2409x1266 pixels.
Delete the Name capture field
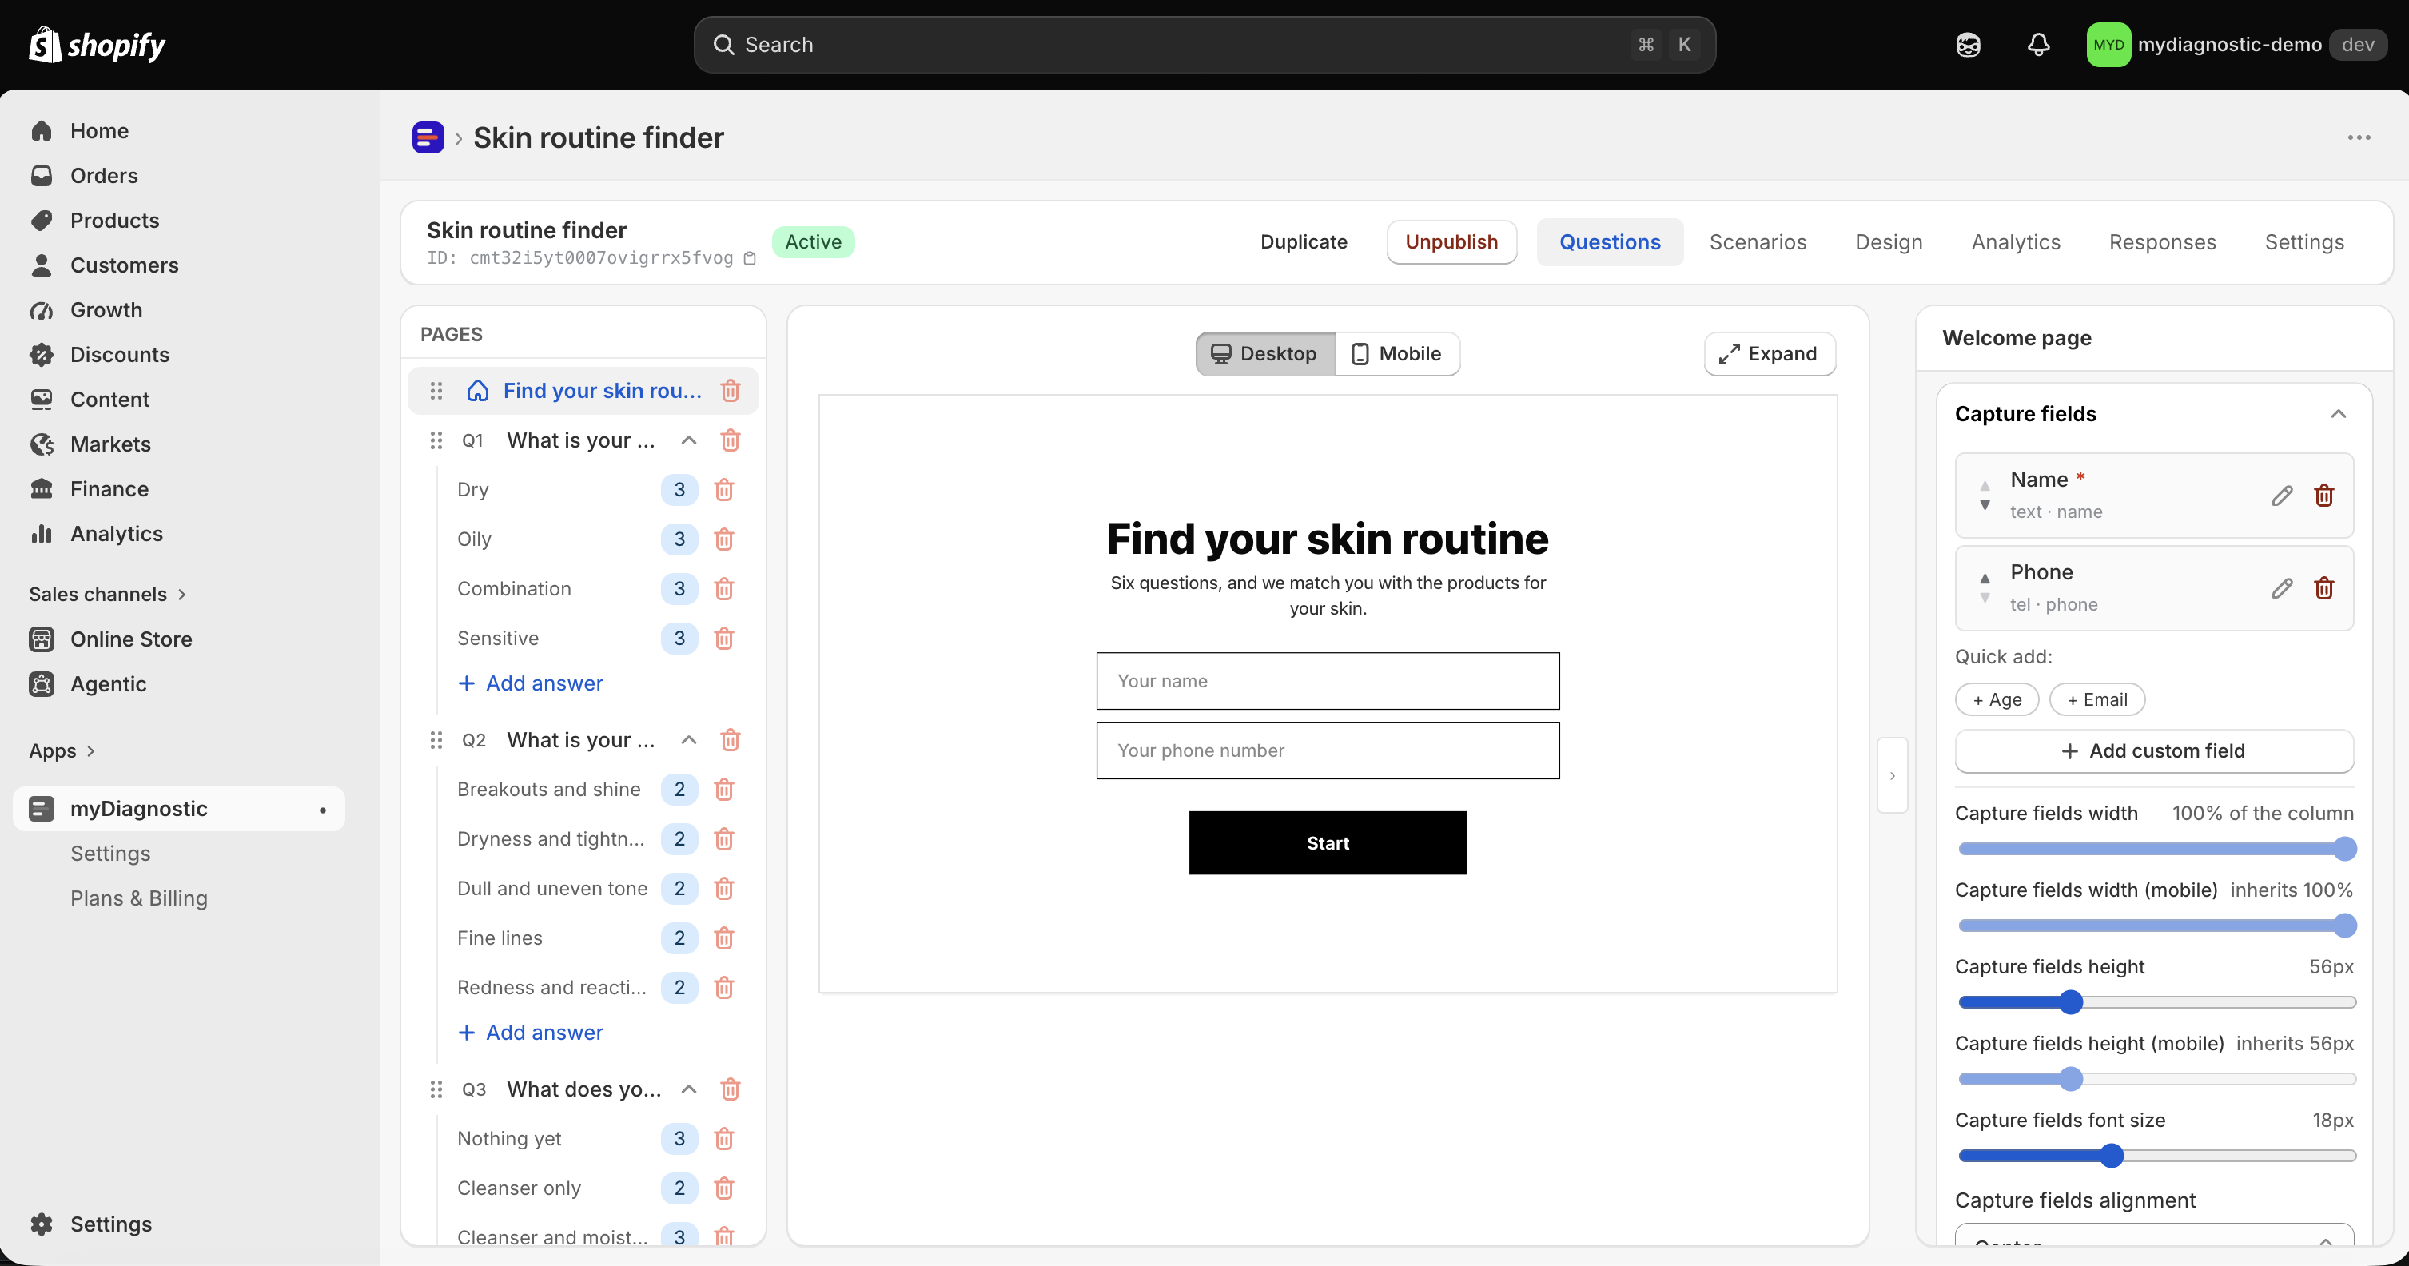pyautogui.click(x=2324, y=496)
